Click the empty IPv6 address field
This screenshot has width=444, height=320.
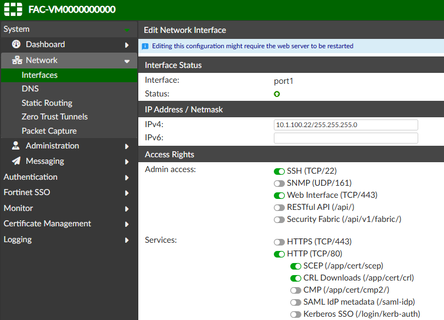346,138
